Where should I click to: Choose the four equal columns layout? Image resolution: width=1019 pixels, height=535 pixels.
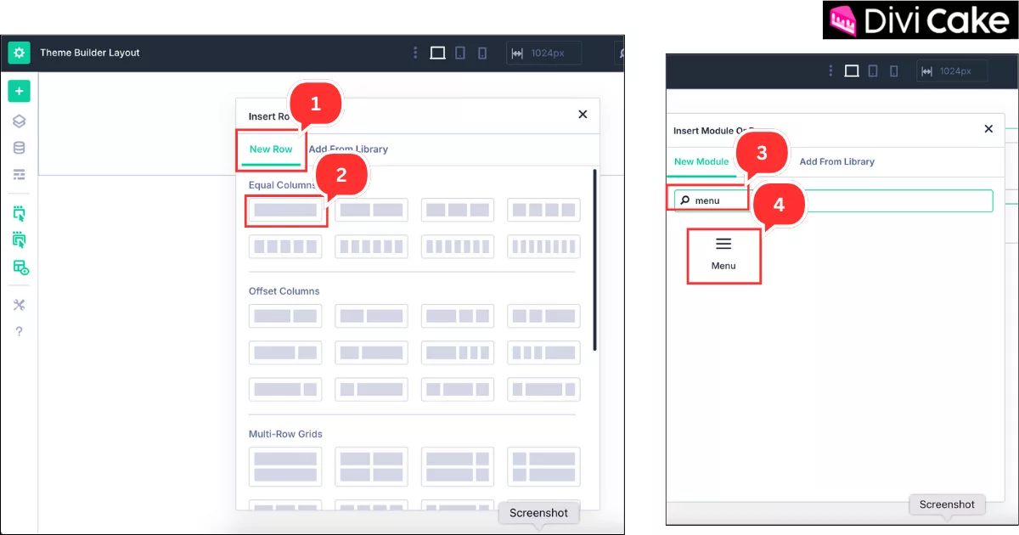click(x=544, y=210)
